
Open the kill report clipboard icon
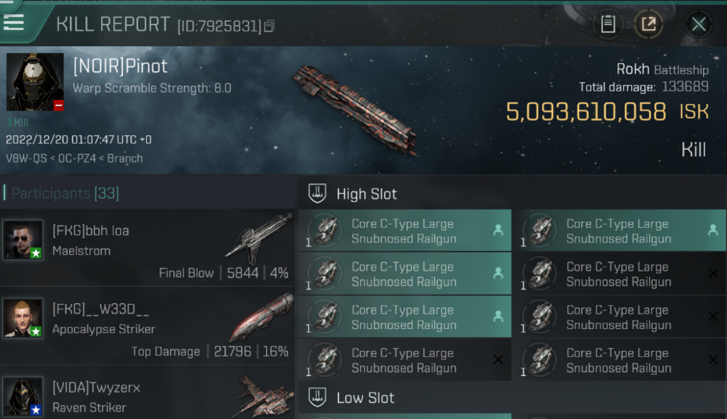608,24
